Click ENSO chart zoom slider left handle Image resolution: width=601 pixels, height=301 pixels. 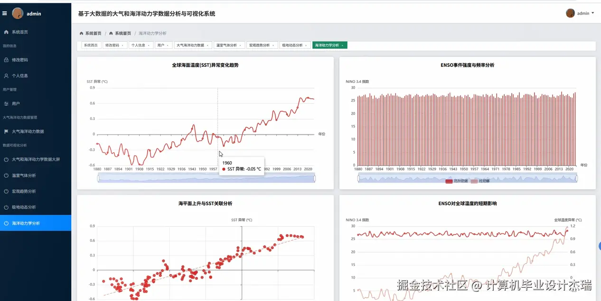click(x=358, y=178)
